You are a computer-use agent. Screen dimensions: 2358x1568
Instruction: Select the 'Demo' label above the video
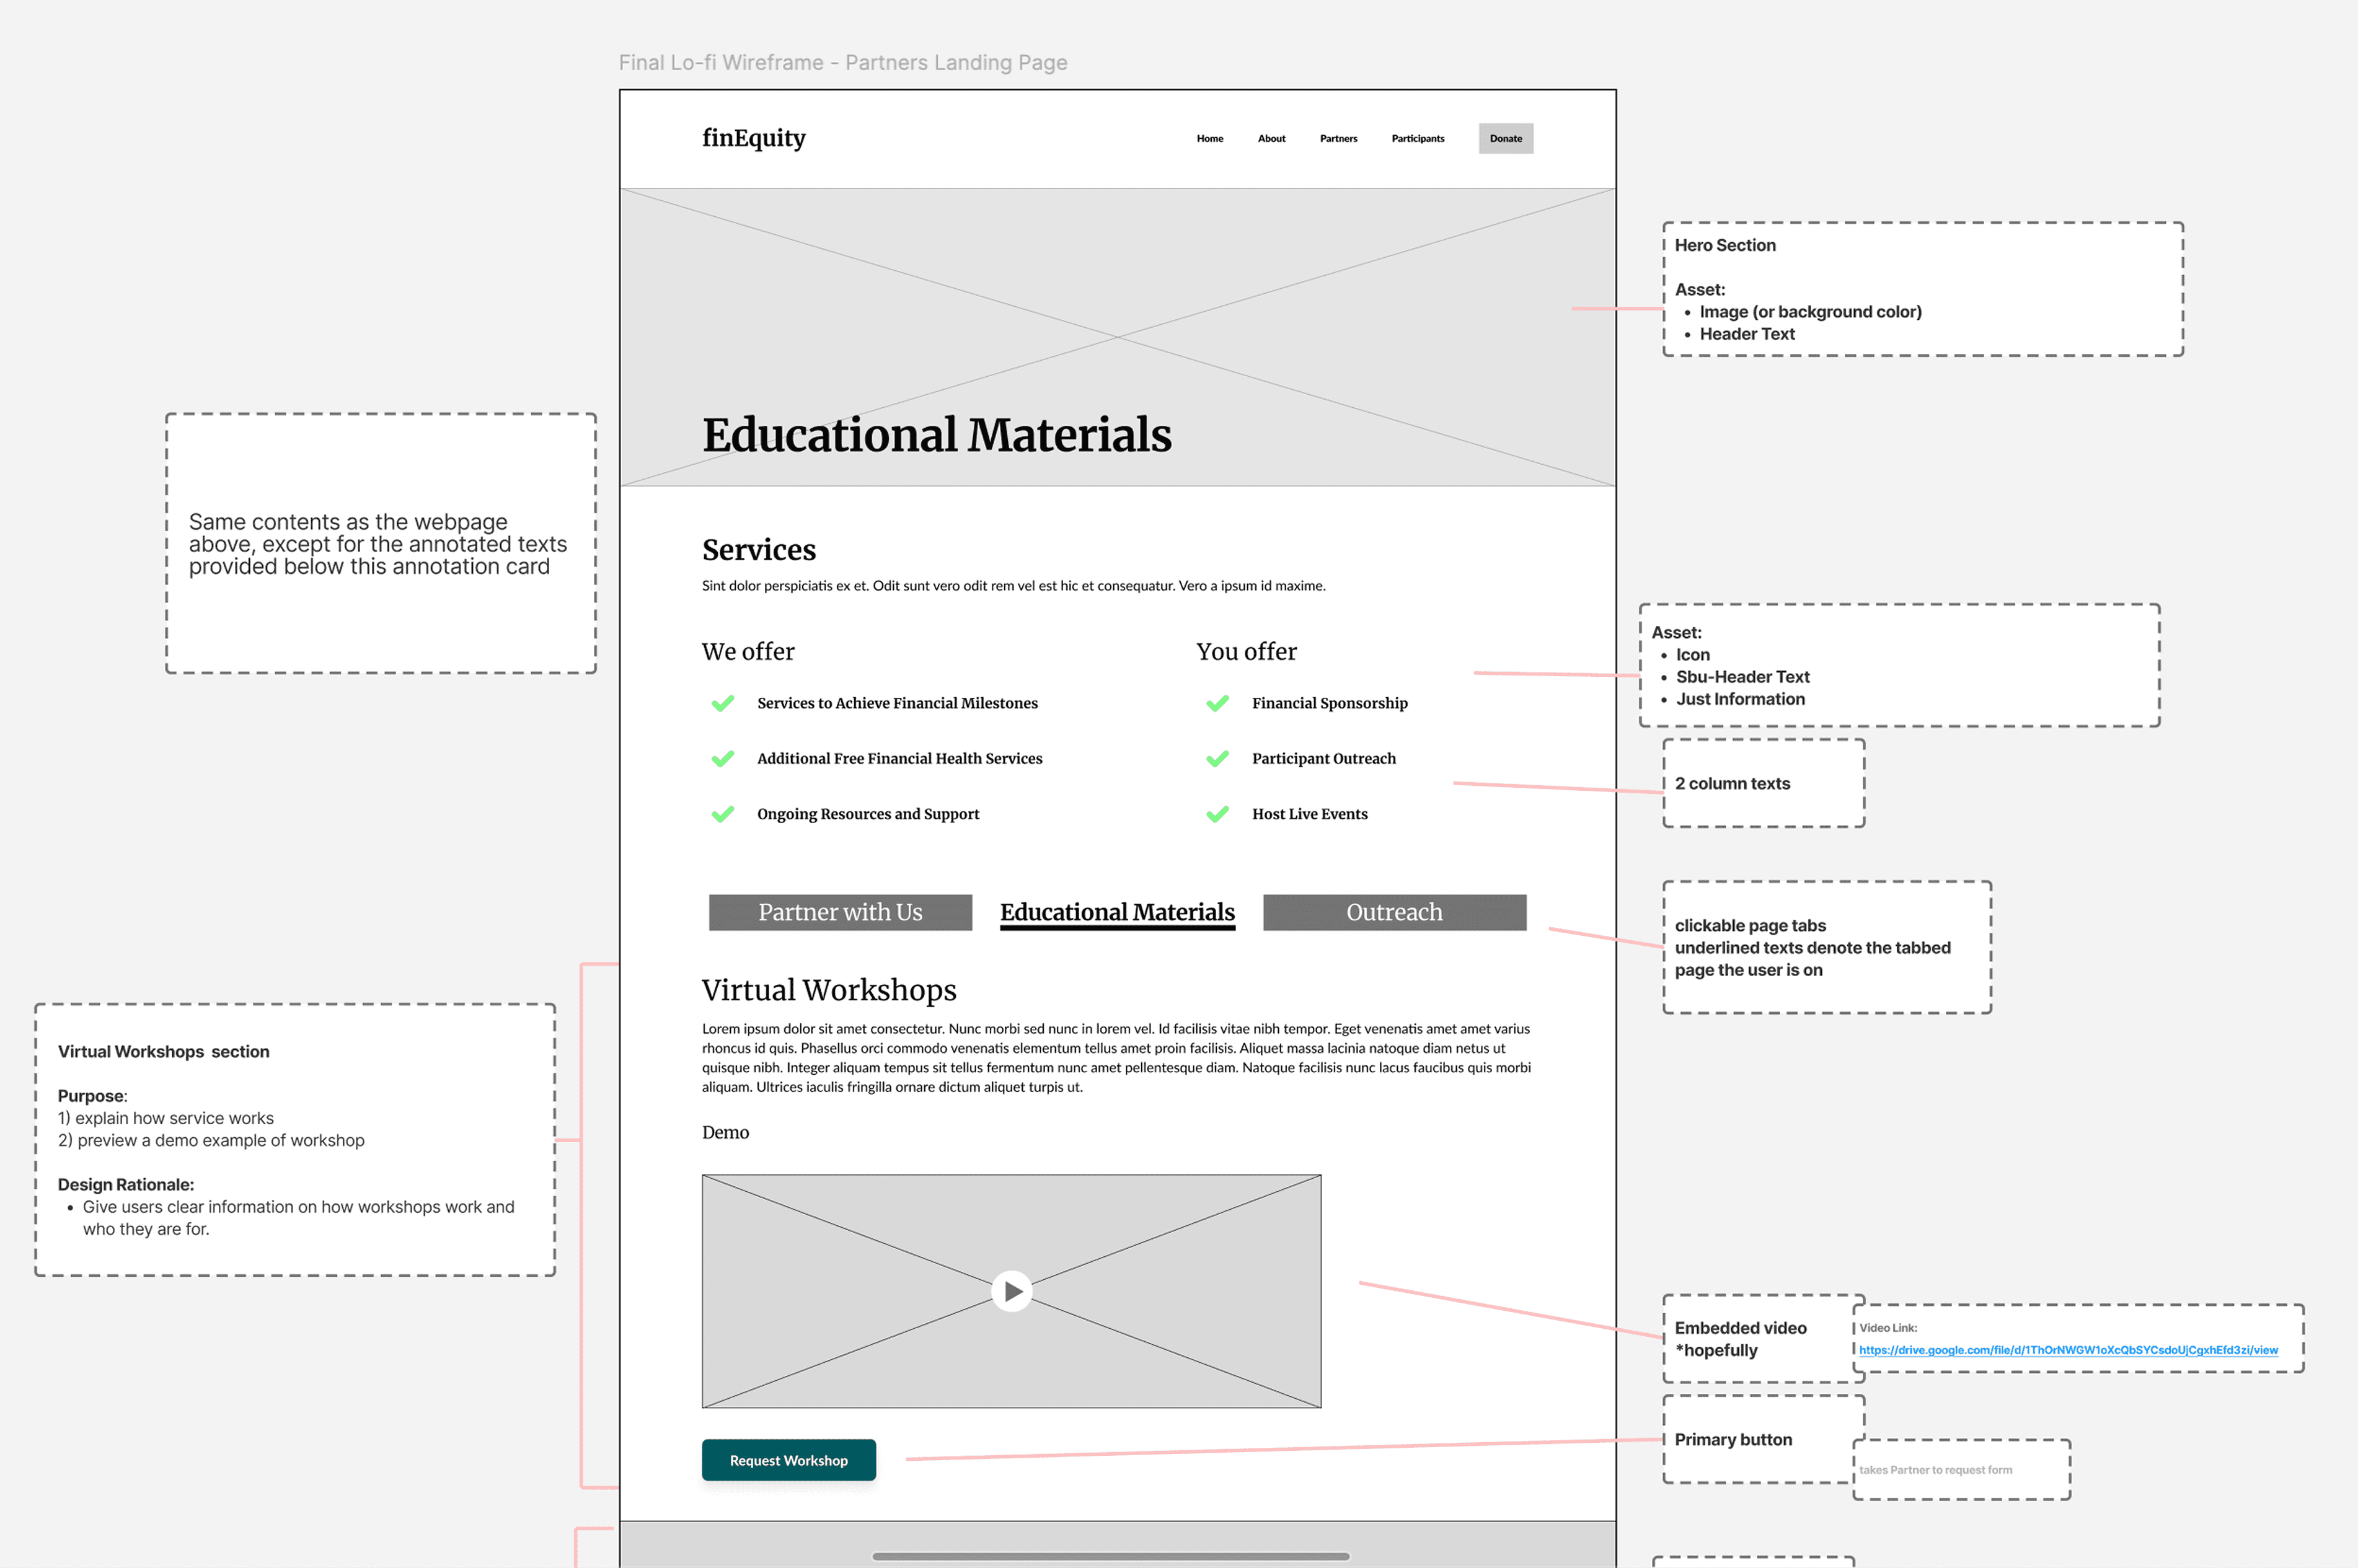pos(725,1132)
